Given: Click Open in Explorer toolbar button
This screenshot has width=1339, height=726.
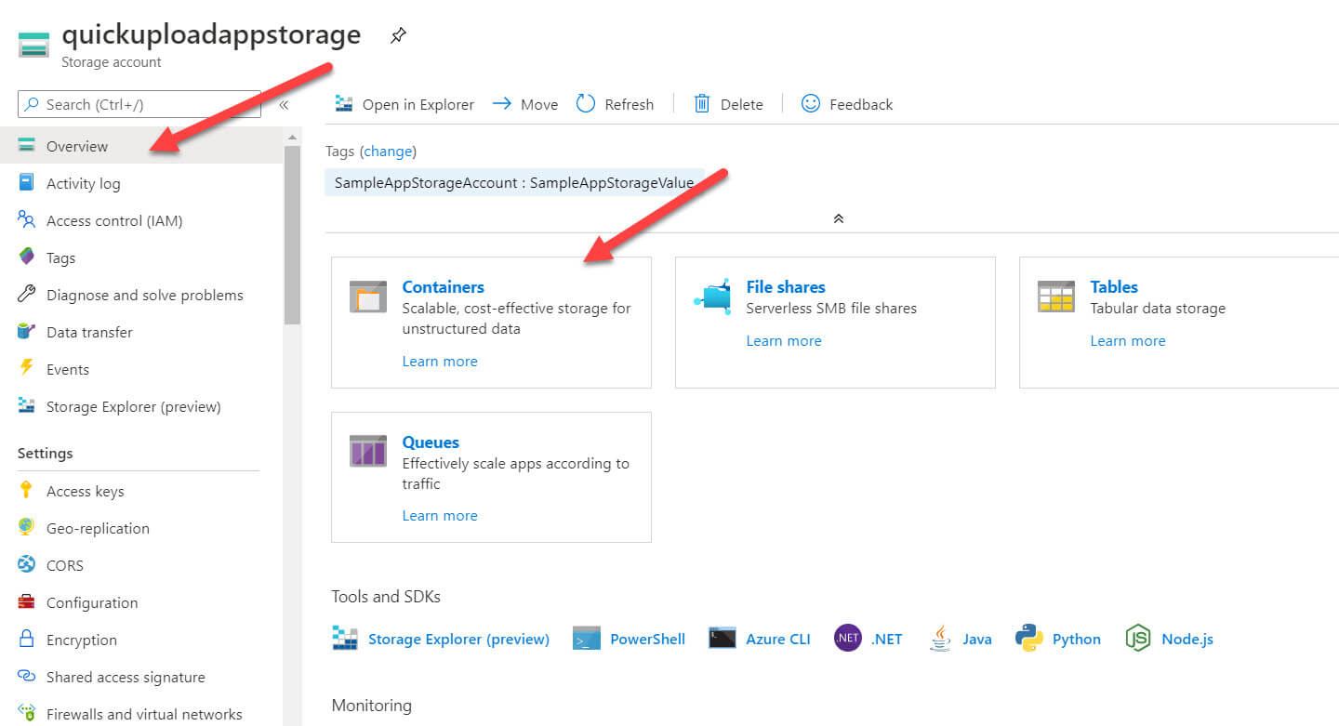Looking at the screenshot, I should point(405,104).
